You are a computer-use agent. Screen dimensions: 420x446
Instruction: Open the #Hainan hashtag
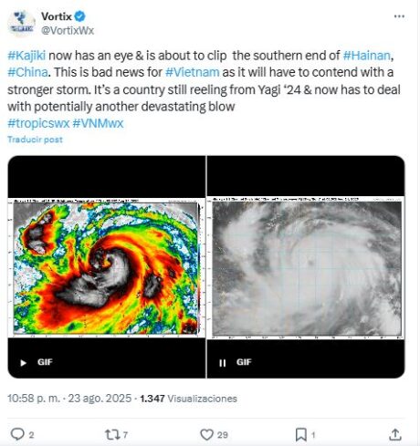click(x=367, y=56)
